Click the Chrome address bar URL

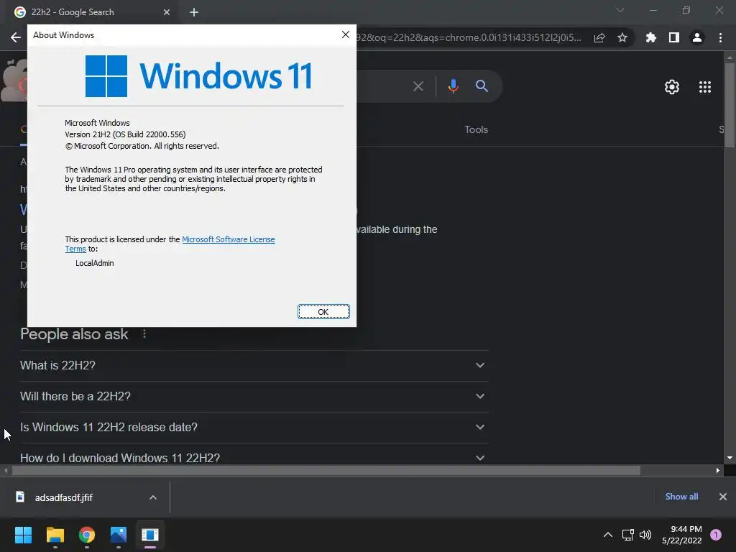pos(469,37)
